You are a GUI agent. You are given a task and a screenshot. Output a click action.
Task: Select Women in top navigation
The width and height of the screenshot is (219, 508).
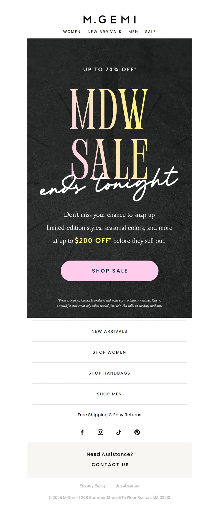tap(72, 32)
